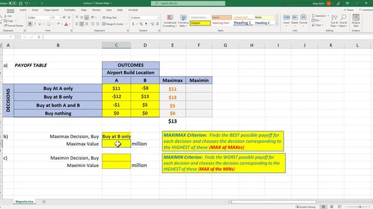The width and height of the screenshot is (373, 209).
Task: Click Cut in the Clipboard group
Action: (8, 16)
